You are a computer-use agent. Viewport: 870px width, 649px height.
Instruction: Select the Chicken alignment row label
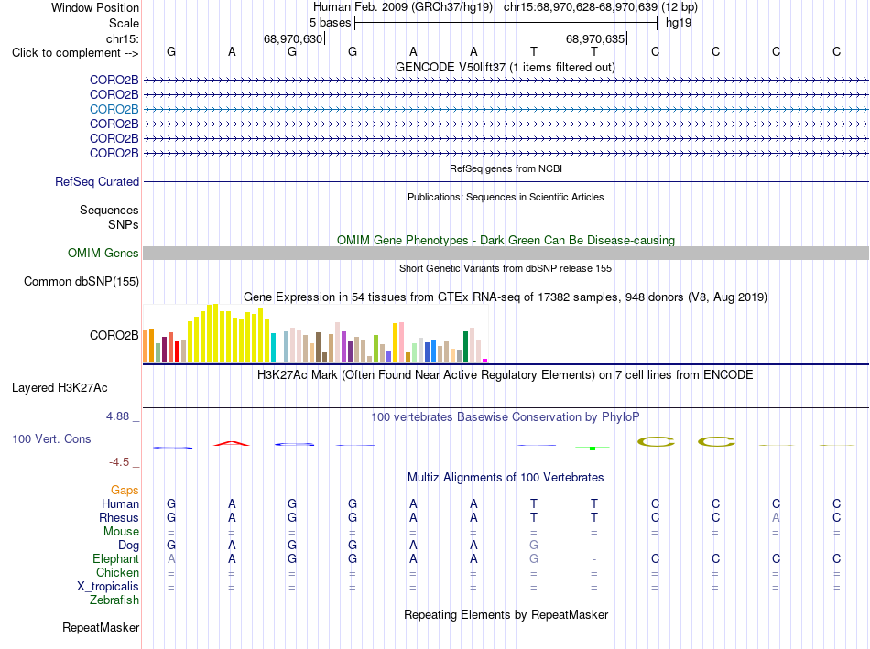pos(117,572)
